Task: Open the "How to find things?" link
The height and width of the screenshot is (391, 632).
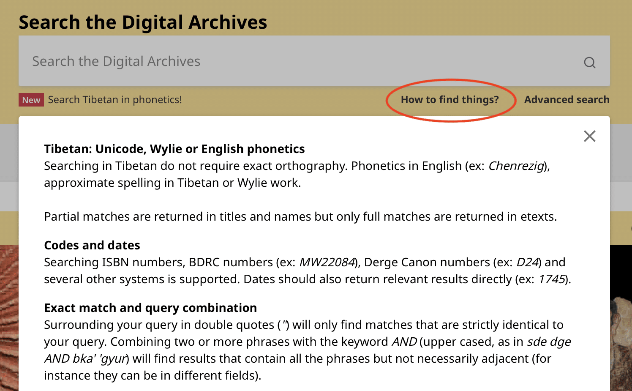Action: tap(449, 100)
